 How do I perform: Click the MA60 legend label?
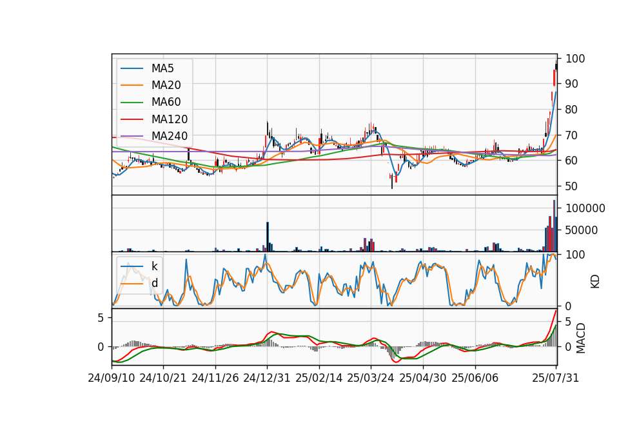[x=166, y=102]
